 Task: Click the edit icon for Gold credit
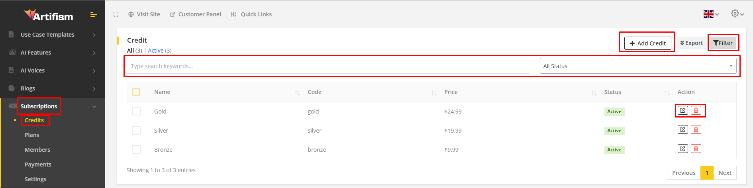point(682,110)
